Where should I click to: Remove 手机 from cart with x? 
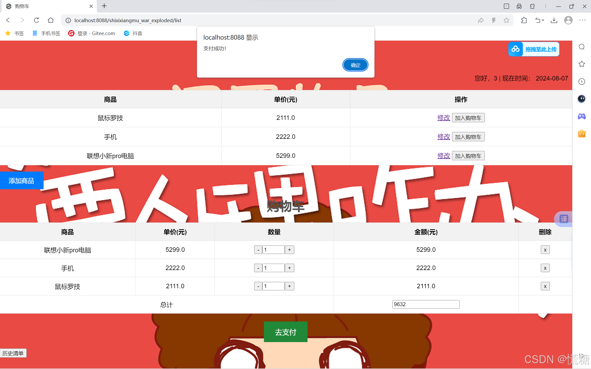(545, 268)
